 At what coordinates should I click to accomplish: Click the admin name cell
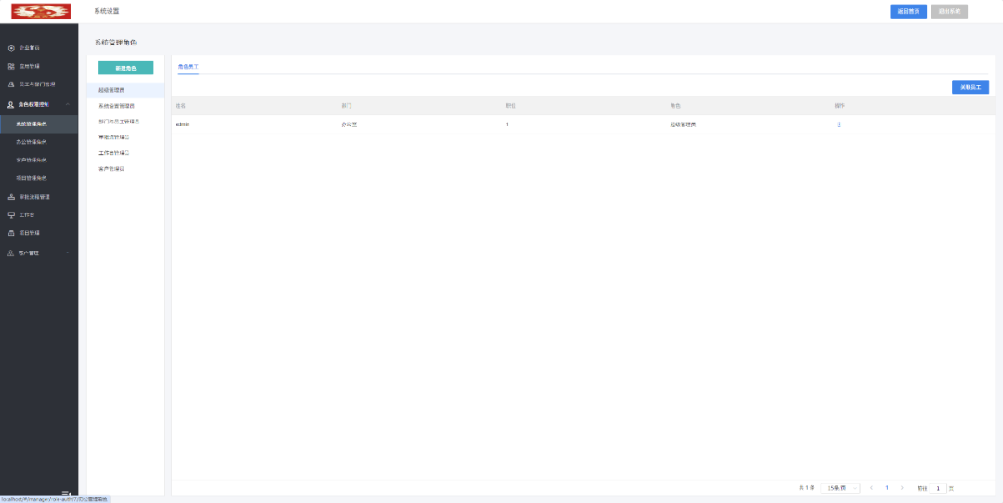pos(182,124)
